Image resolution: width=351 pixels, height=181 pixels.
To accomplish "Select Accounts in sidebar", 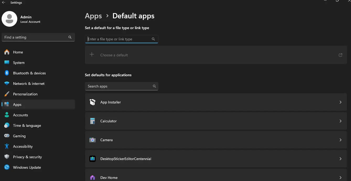I will tap(38, 115).
